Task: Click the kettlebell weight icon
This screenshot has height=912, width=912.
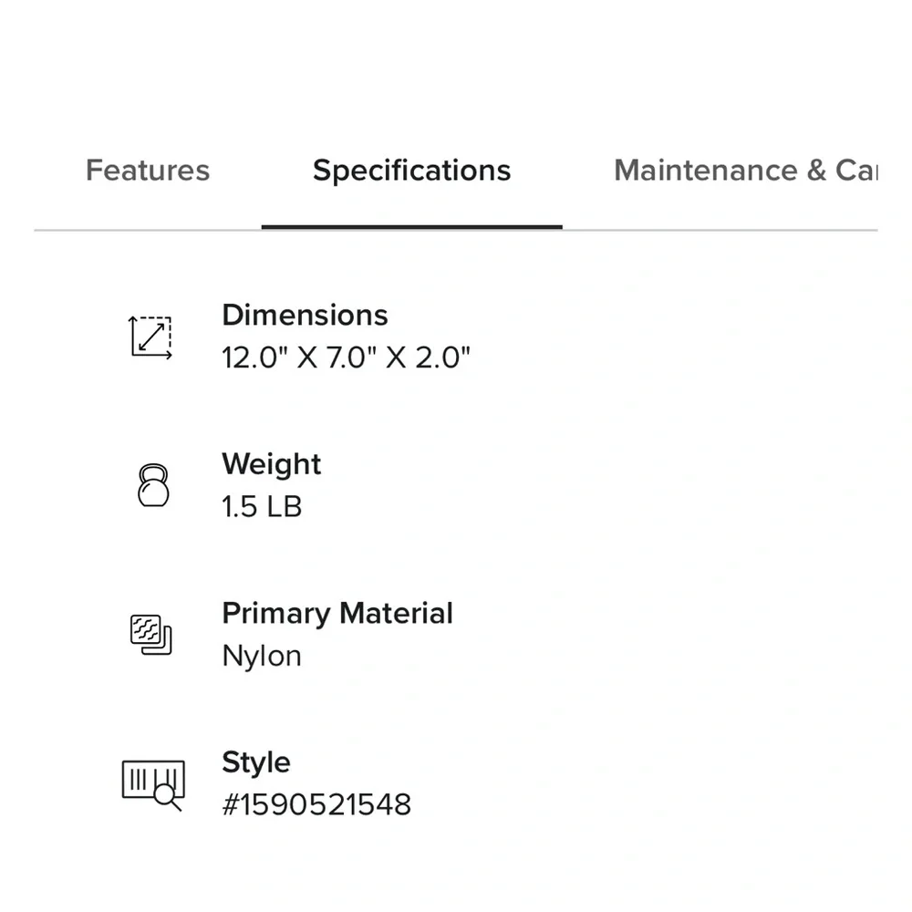Action: (153, 485)
